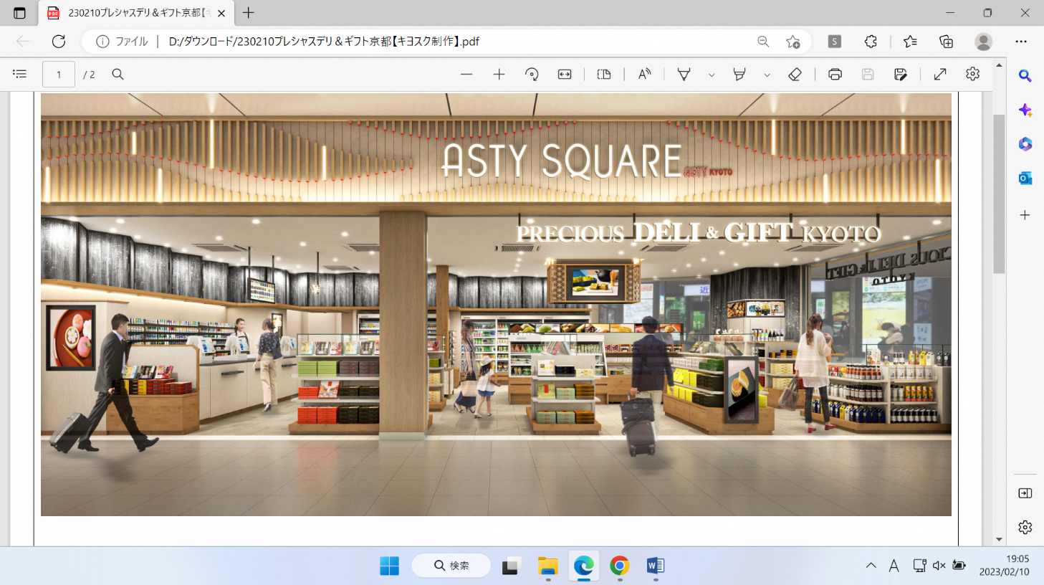Show hidden system tray icons

(871, 566)
